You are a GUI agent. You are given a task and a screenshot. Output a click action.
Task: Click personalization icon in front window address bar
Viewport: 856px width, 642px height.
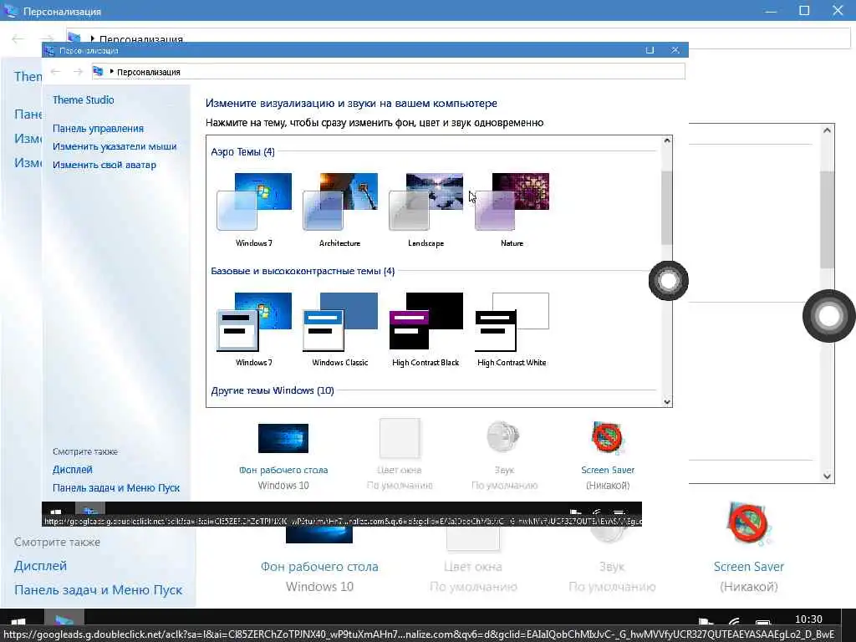click(x=99, y=72)
